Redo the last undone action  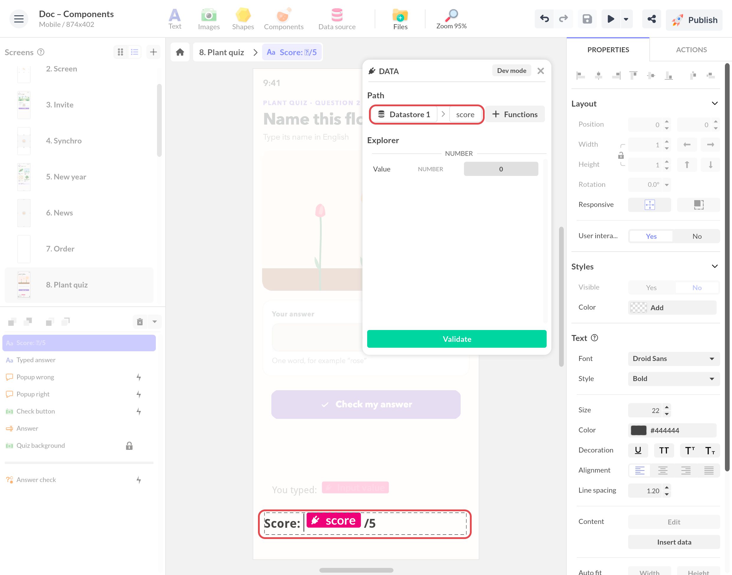click(563, 19)
